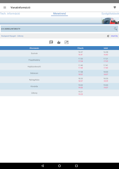
Task: Click the 616 BEREG INTERCITY search field
Action: tap(59, 29)
